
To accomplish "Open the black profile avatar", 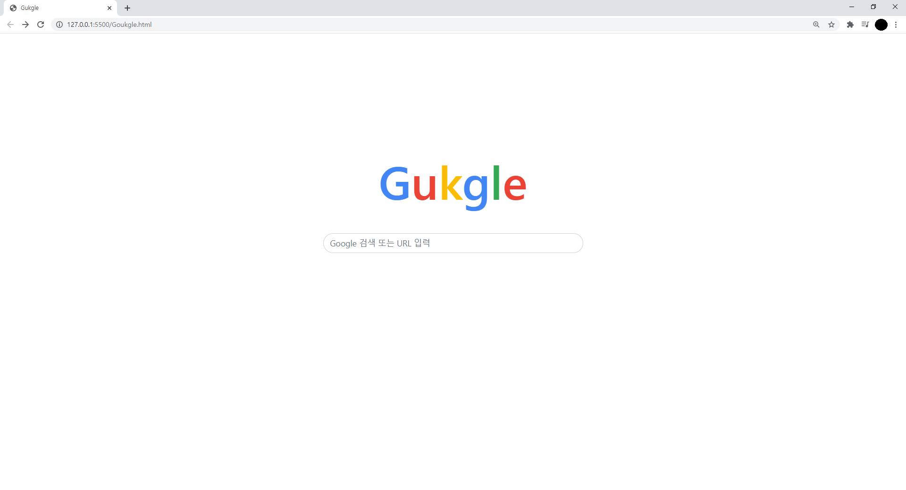I will tap(881, 24).
